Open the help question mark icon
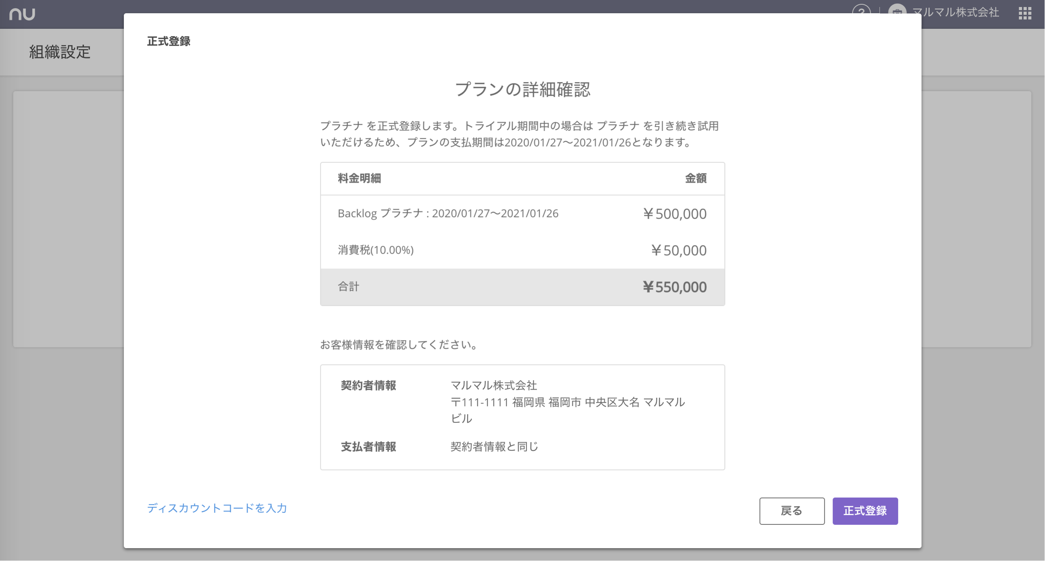This screenshot has width=1045, height=561. (x=861, y=9)
